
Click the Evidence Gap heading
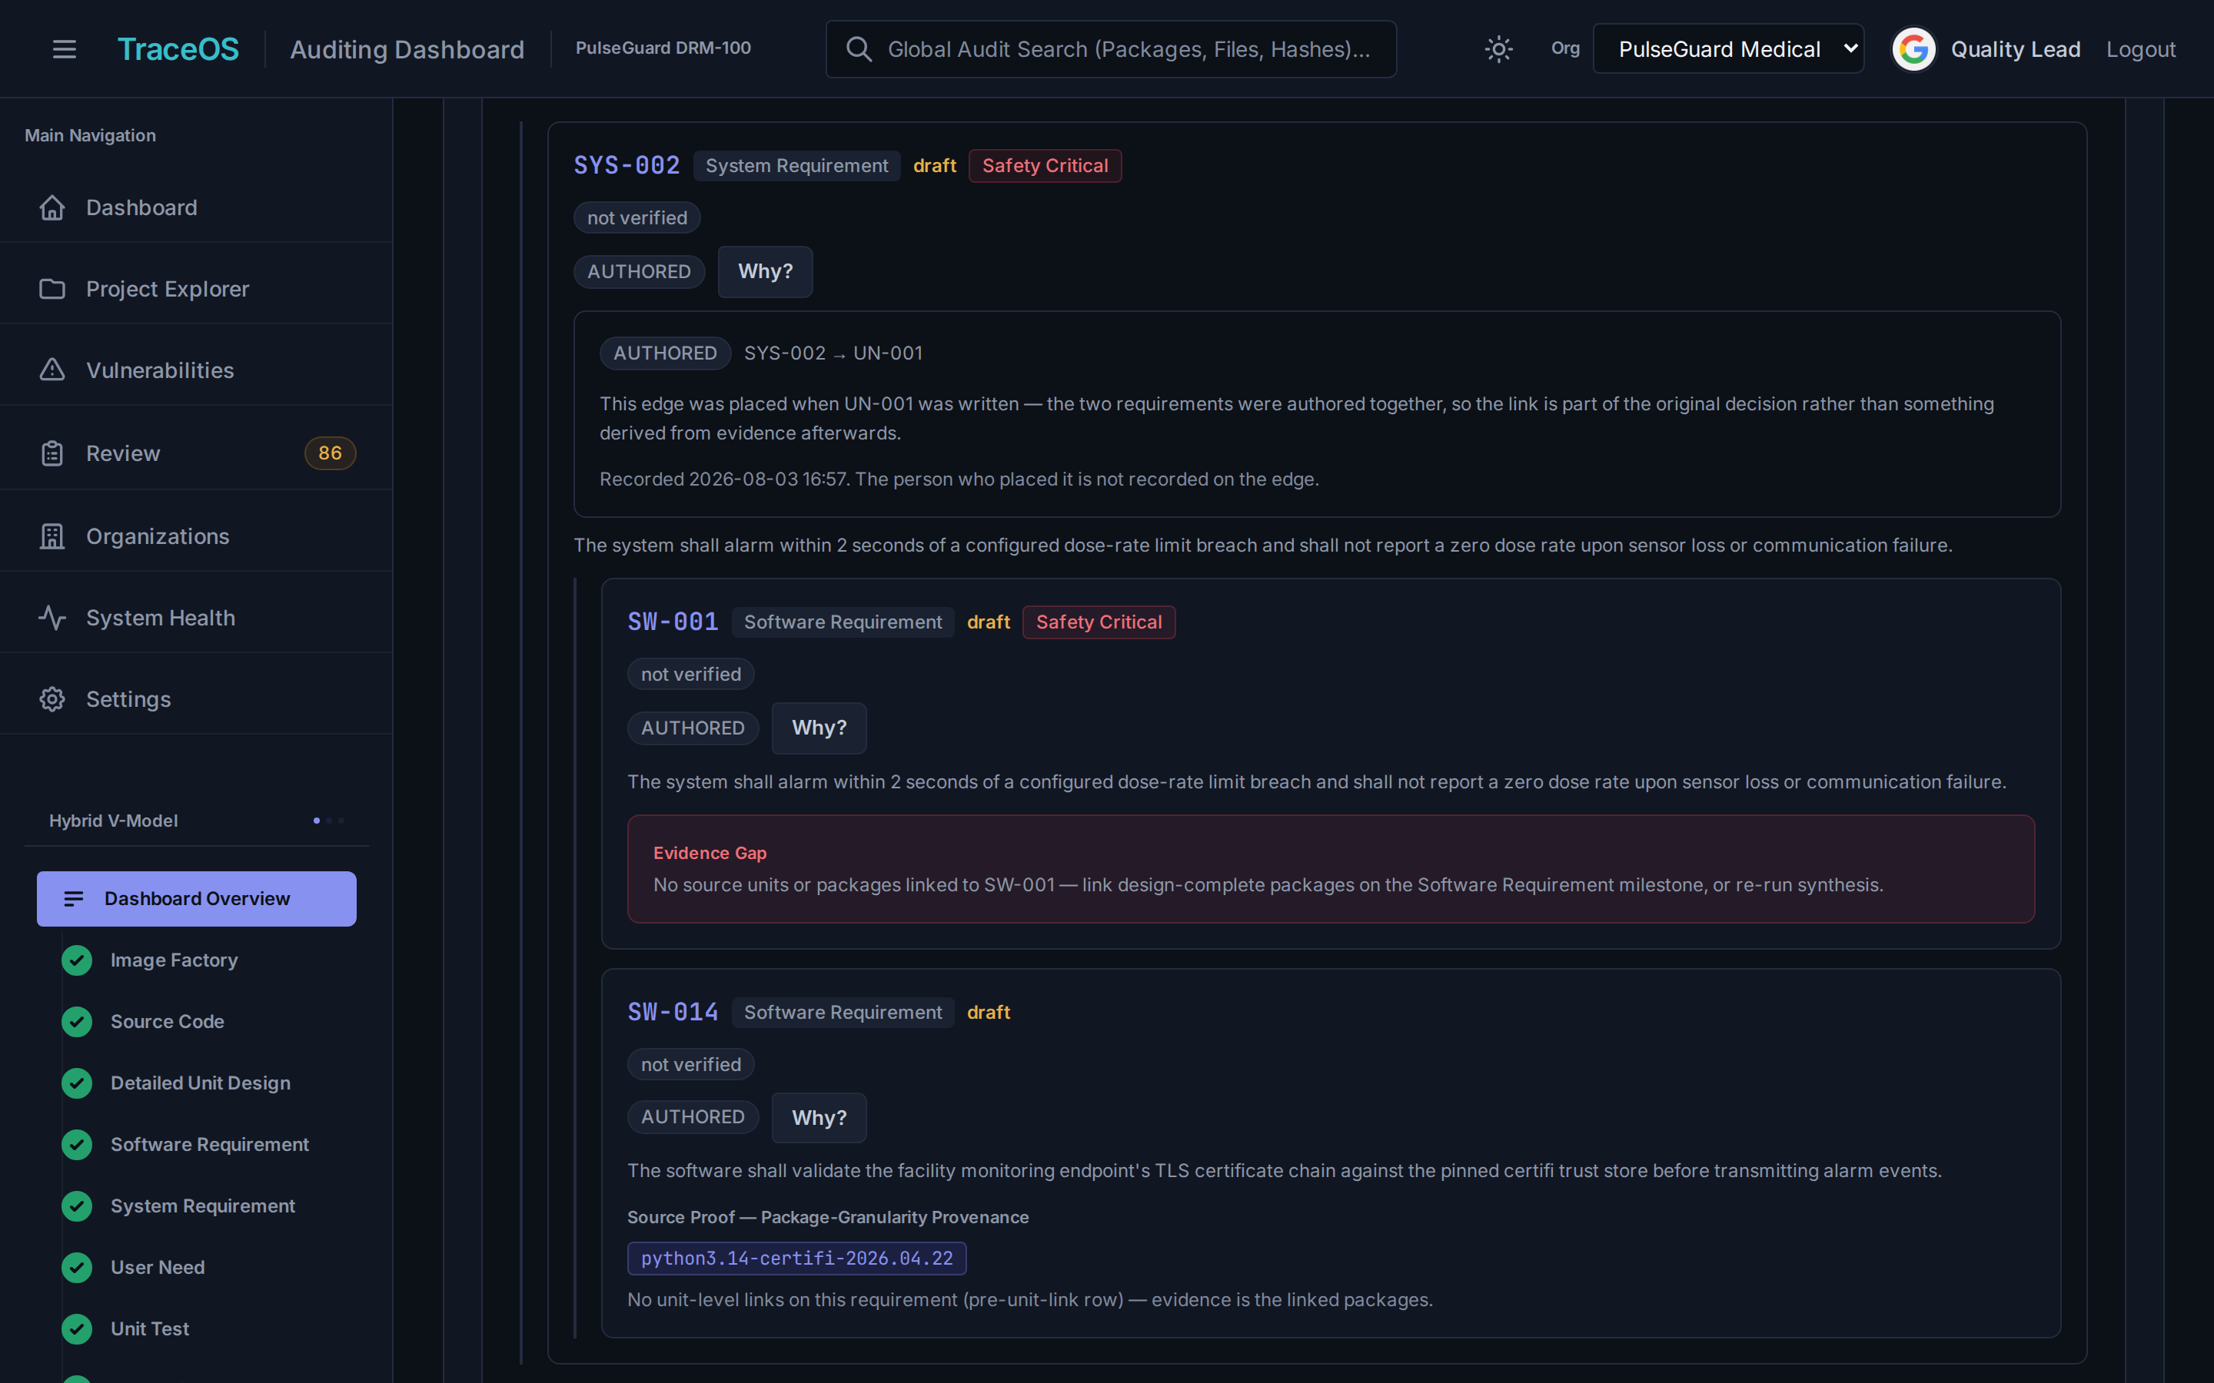pyautogui.click(x=710, y=853)
